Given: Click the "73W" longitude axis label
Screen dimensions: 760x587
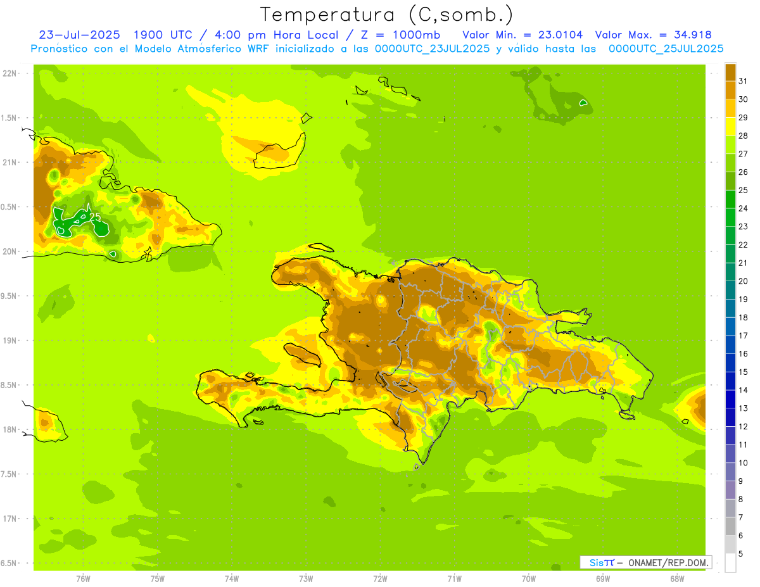Looking at the screenshot, I should pos(306,578).
